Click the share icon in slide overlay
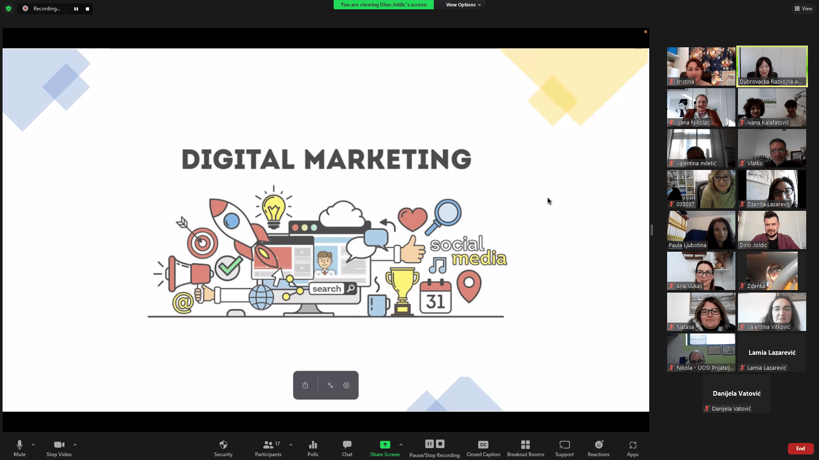 pos(305,385)
